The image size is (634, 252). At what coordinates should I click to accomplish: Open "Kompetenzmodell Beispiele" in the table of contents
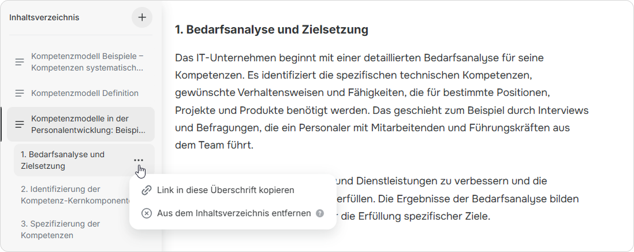87,62
